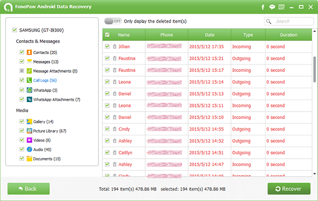Uncheck the WhatsApp Attachments (7) checkbox

tap(22, 99)
